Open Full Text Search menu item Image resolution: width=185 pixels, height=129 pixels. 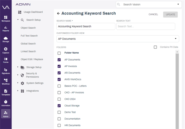pos(29,36)
